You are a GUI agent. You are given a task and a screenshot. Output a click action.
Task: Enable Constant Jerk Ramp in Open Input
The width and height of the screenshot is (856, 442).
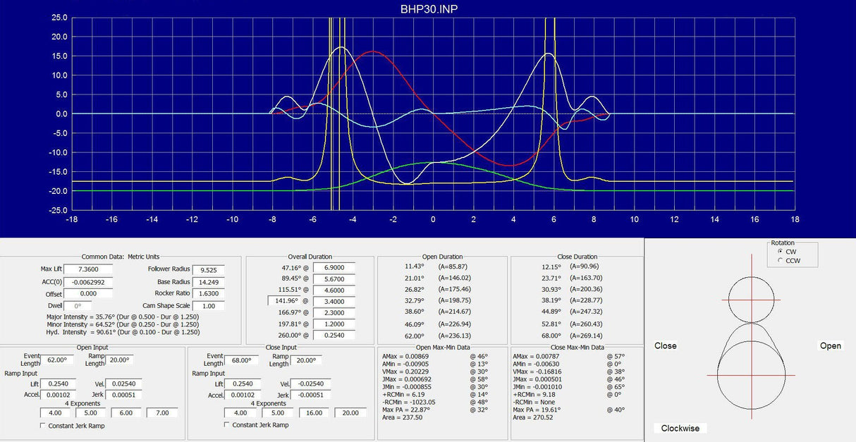pos(43,425)
